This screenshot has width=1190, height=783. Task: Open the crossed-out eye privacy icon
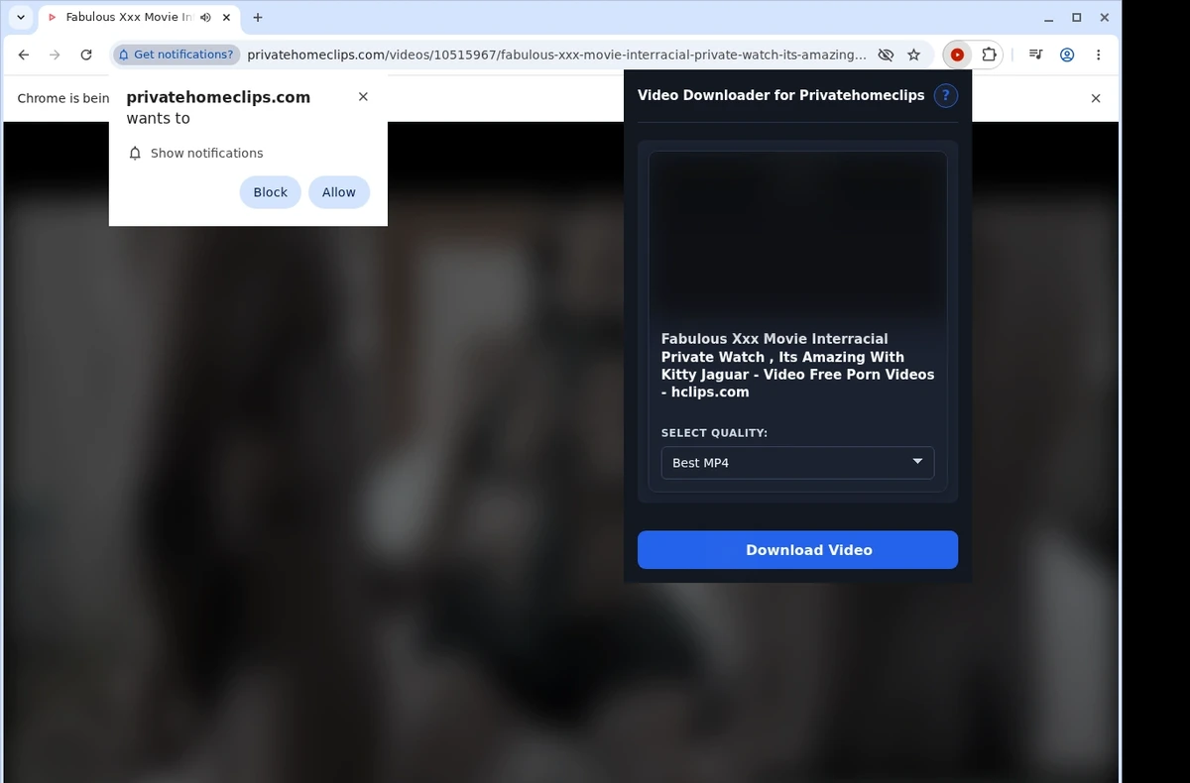pos(886,55)
